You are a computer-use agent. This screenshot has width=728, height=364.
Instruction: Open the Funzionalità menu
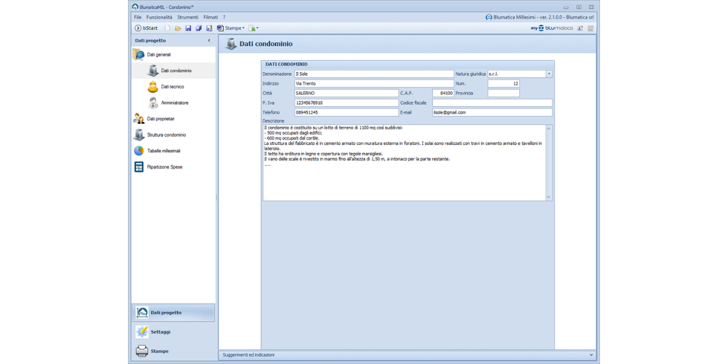(159, 18)
